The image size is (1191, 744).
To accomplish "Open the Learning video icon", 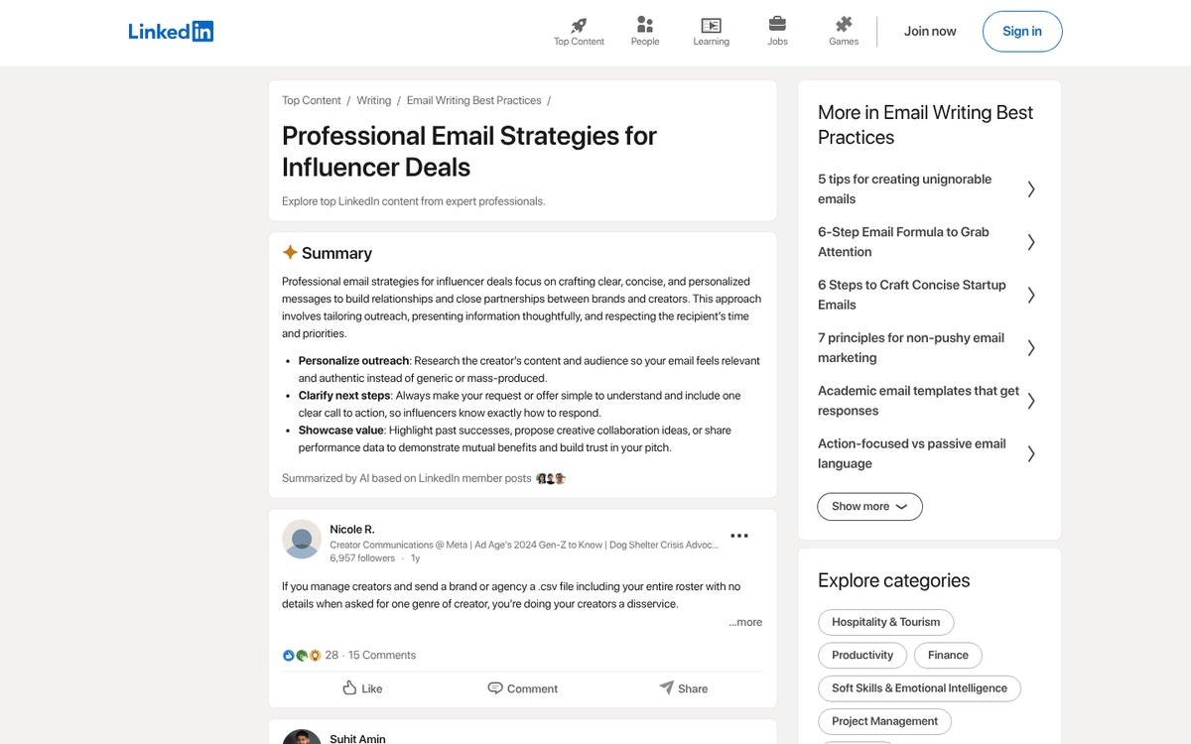I will pyautogui.click(x=711, y=26).
